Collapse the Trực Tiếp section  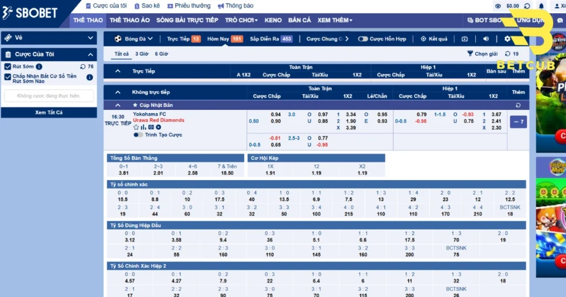coord(118,71)
